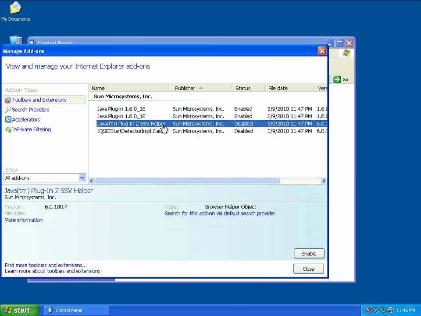Close the Manage Add-ons dialog with X
Screen dimensions: 421x316
(x=322, y=51)
